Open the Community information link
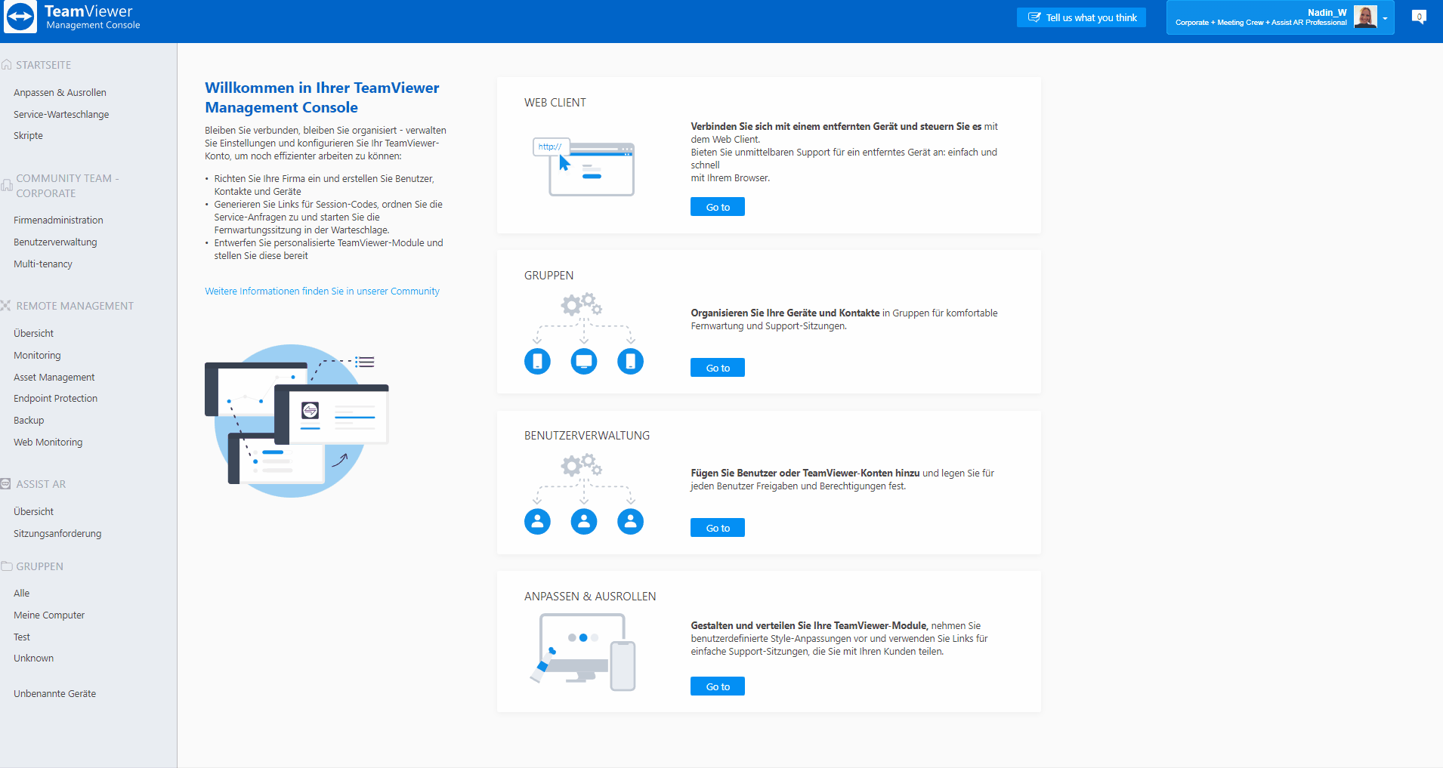The height and width of the screenshot is (768, 1443). pos(322,291)
